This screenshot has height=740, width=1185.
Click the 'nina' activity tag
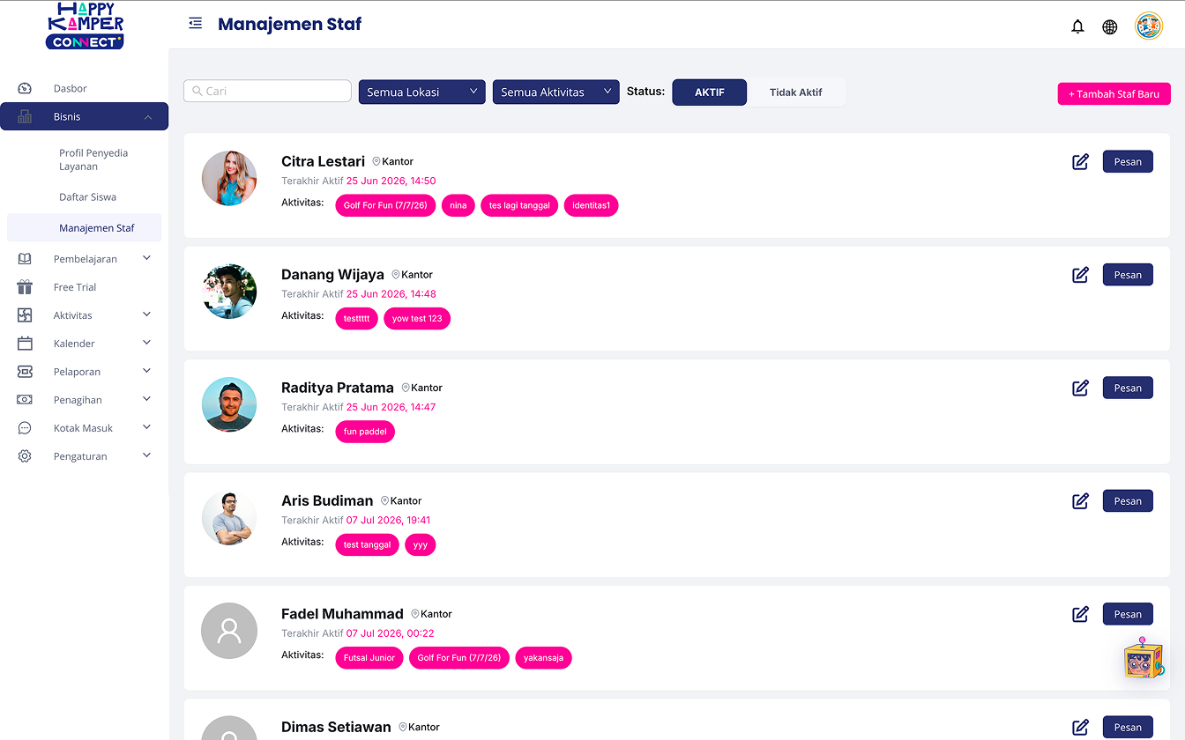pos(458,205)
